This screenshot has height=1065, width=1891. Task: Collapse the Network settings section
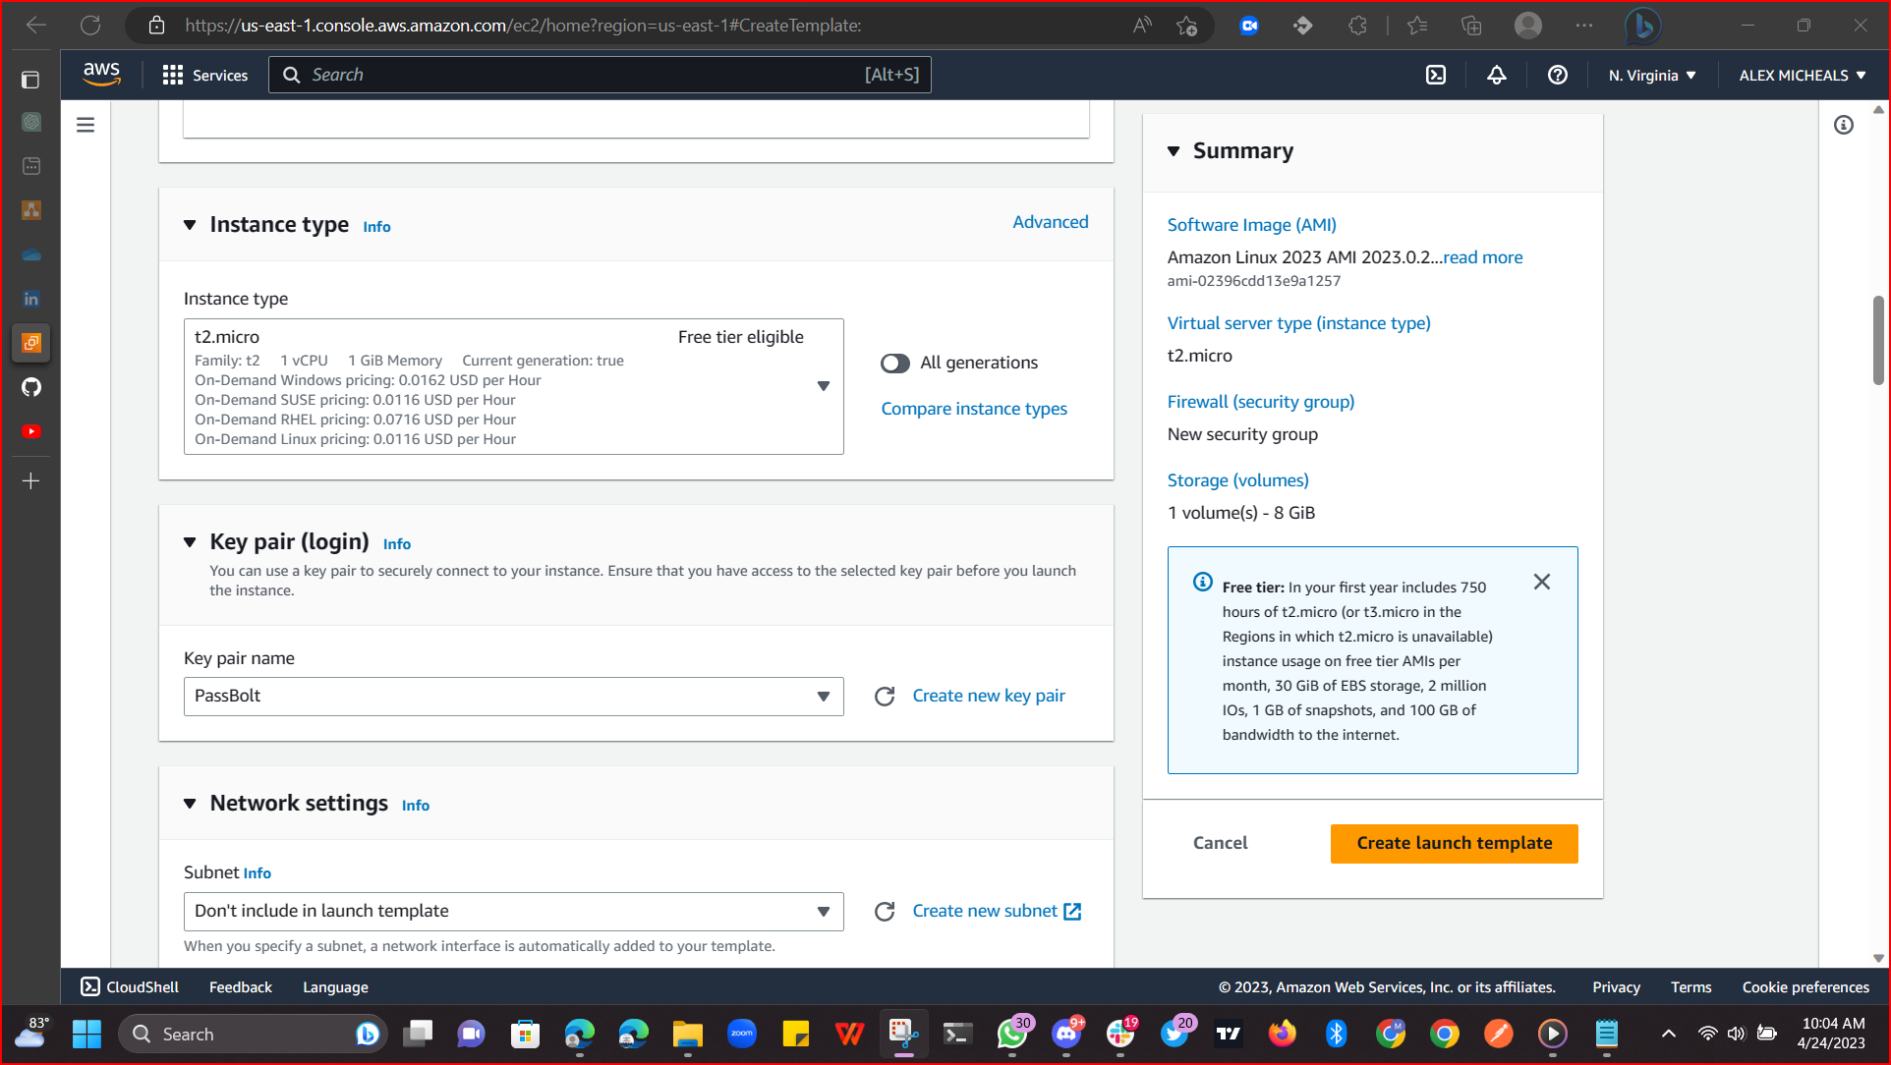click(190, 804)
